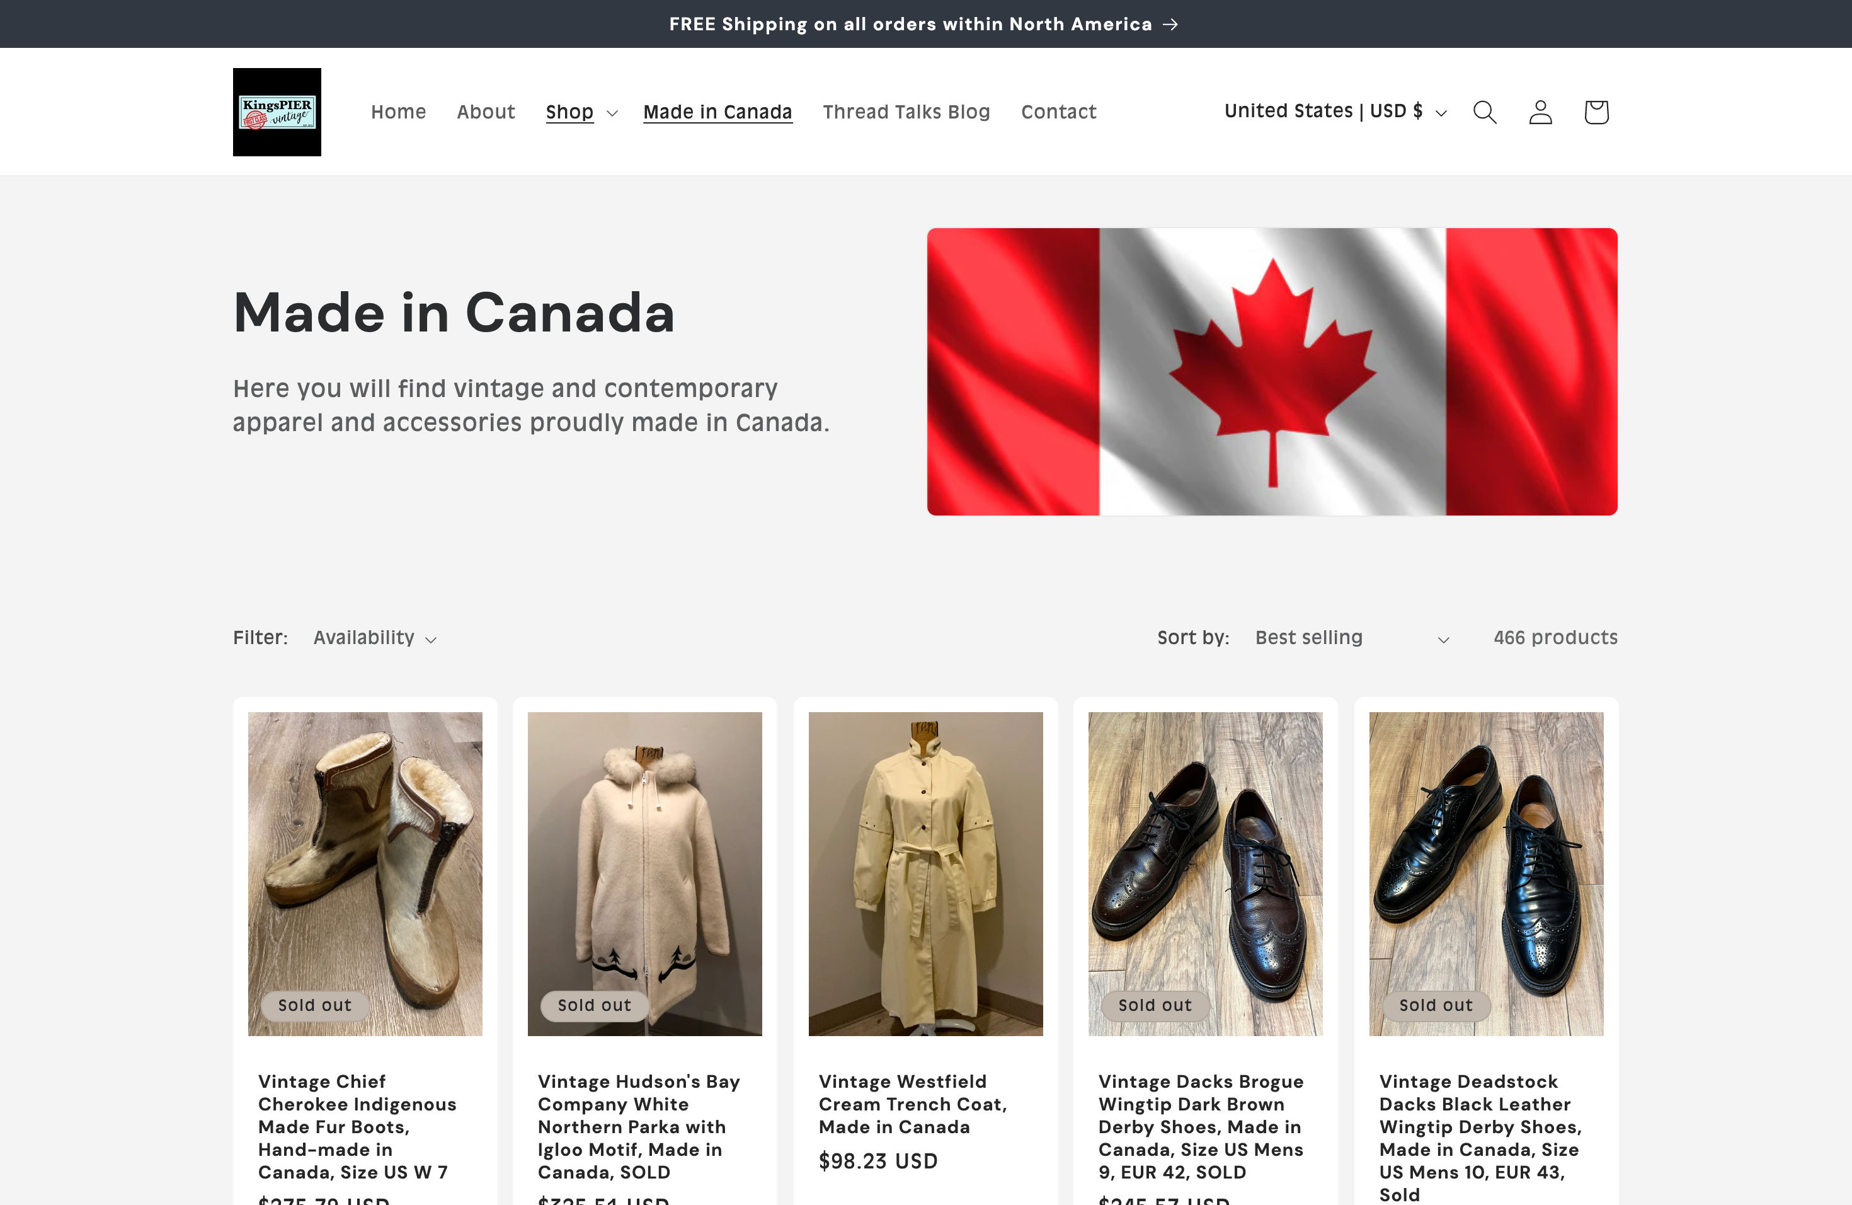The image size is (1852, 1205).
Task: Click the Canadian flag banner image
Action: click(x=1271, y=371)
